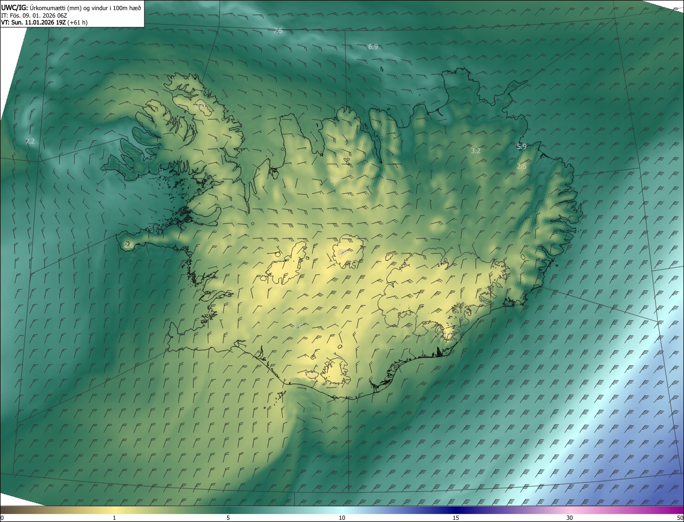
Task: Click the dark navy colorbar segment above 15
Action: point(456,510)
